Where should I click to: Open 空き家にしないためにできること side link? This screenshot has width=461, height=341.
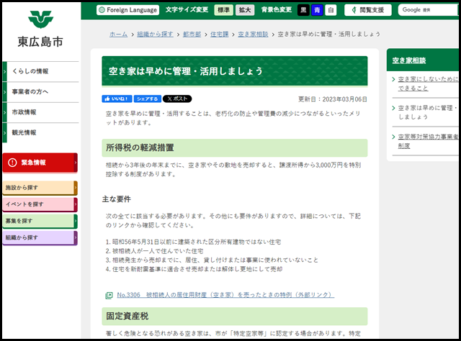coord(428,83)
